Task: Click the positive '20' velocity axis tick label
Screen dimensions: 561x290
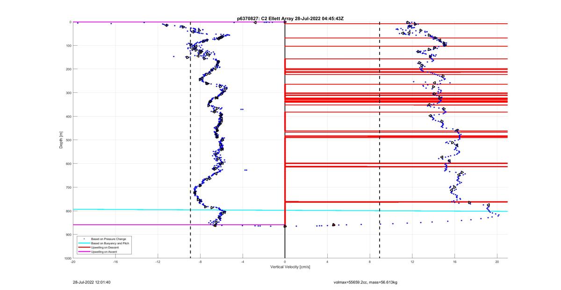Action: click(497, 262)
